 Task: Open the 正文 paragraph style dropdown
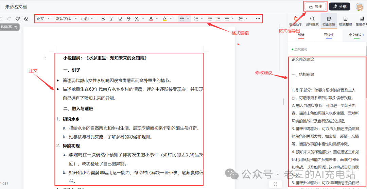(43, 19)
